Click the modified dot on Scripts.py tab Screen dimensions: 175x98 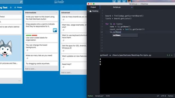pos(132,7)
